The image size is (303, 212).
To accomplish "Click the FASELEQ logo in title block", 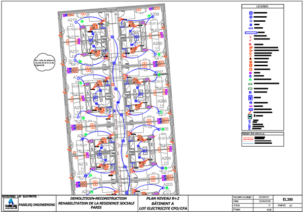I will [x=11, y=204].
